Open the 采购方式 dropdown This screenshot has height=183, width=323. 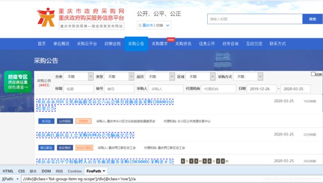(248, 77)
